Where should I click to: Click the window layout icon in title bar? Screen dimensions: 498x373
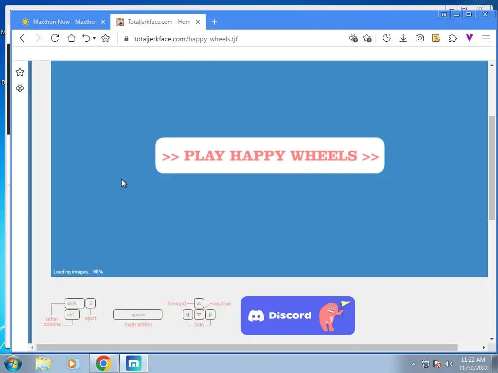444,15
